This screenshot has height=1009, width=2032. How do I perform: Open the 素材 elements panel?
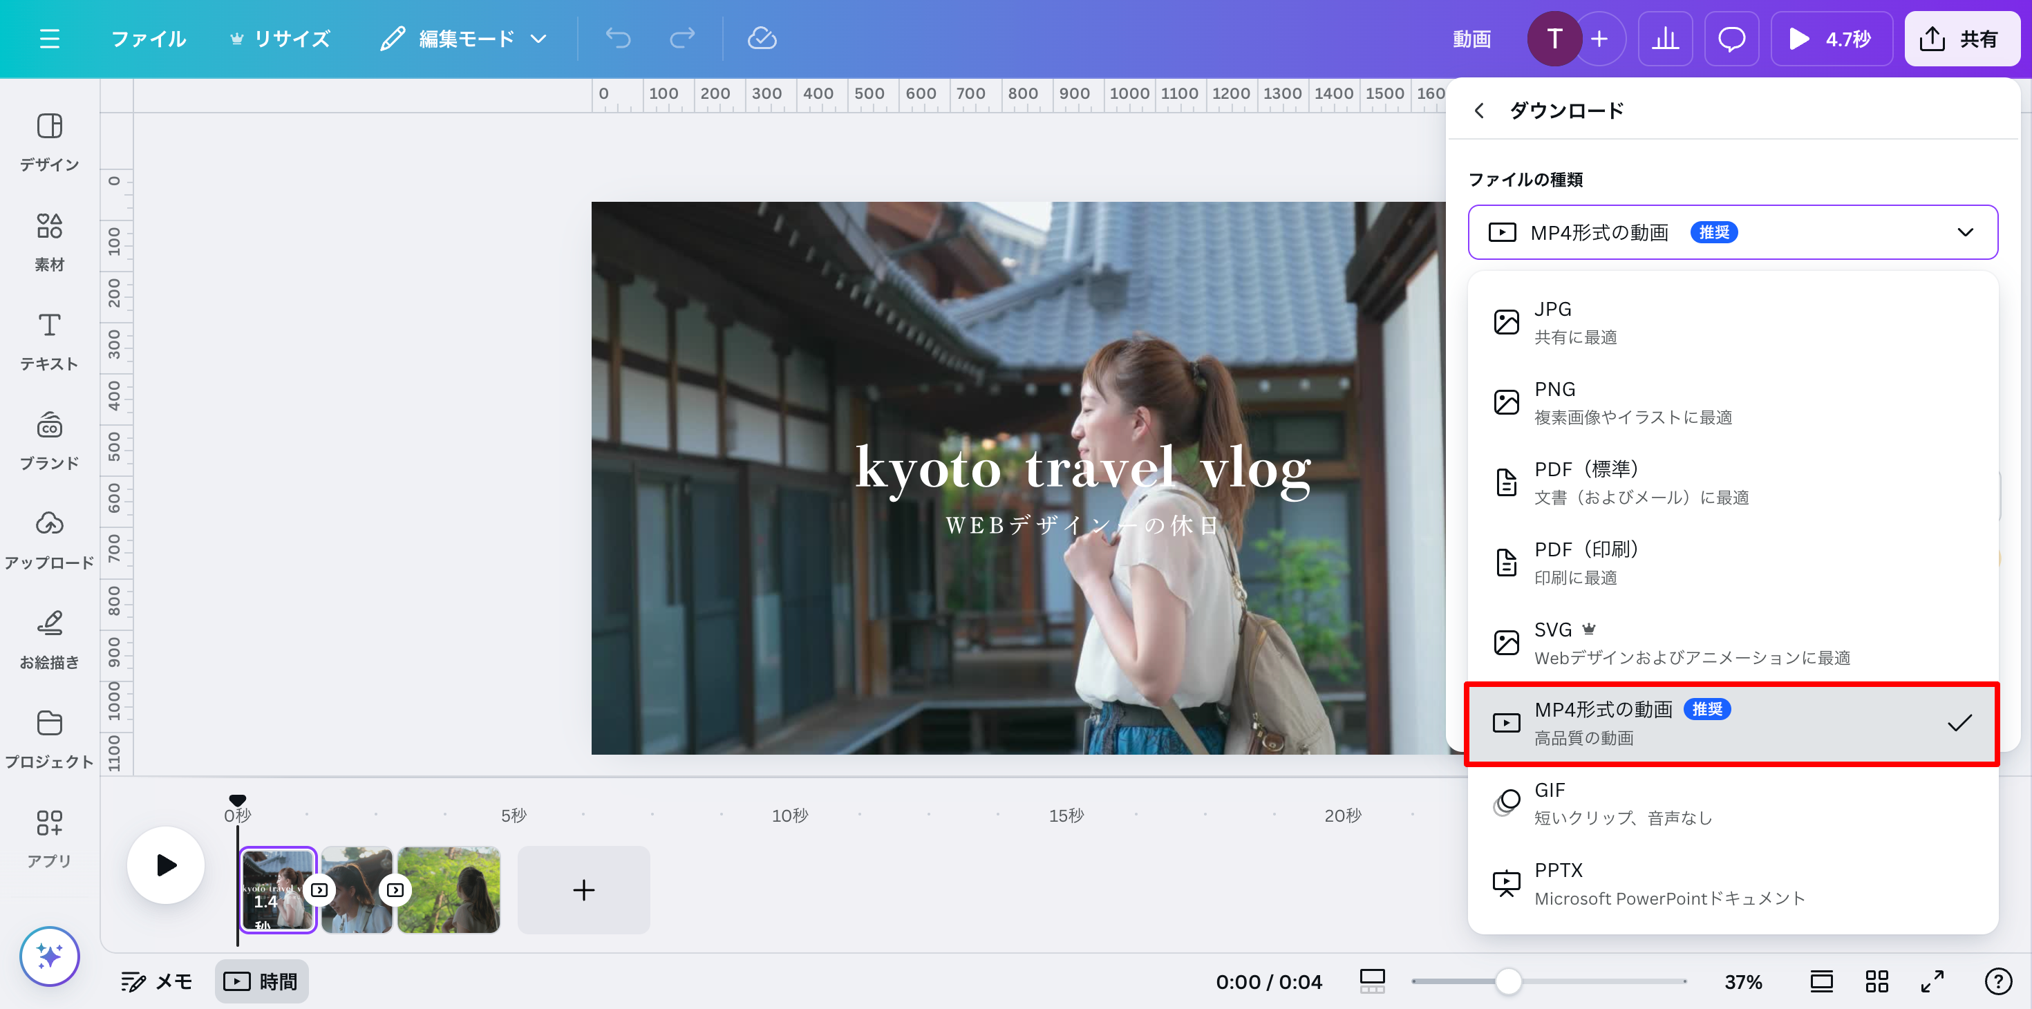pyautogui.click(x=50, y=241)
